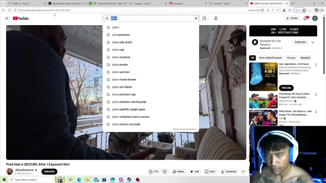Click the BlueChew 'Visit site' button
This screenshot has width=326, height=183.
click(286, 88)
